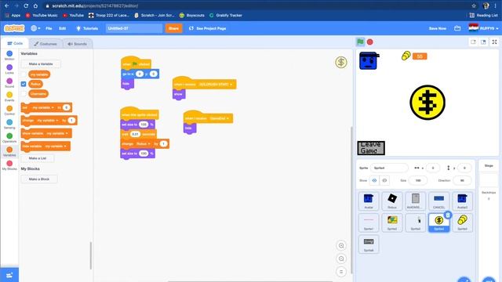This screenshot has height=282, width=502.
Task: Open the extensions button at bottom left
Action: [x=9, y=275]
